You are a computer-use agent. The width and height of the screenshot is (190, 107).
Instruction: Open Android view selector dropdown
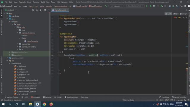tap(11, 10)
